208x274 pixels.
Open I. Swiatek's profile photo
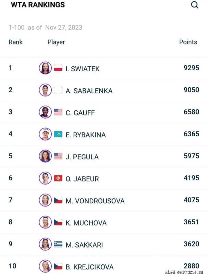[45, 68]
